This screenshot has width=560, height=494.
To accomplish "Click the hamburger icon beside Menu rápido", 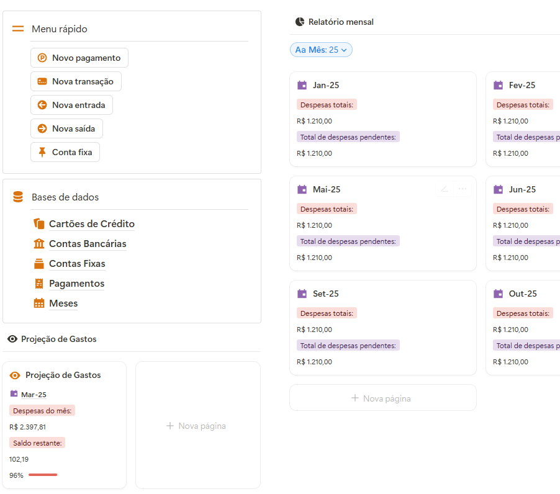I will coord(18,29).
